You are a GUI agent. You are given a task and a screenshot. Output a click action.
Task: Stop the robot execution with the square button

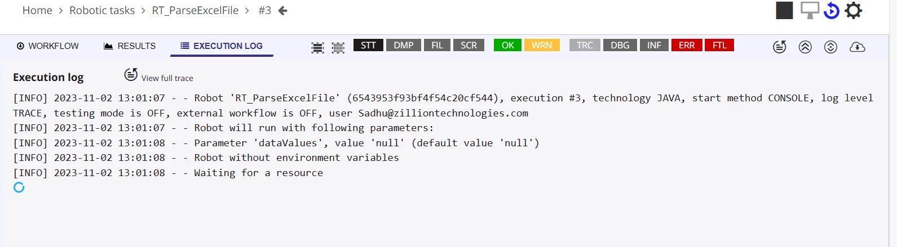click(784, 11)
